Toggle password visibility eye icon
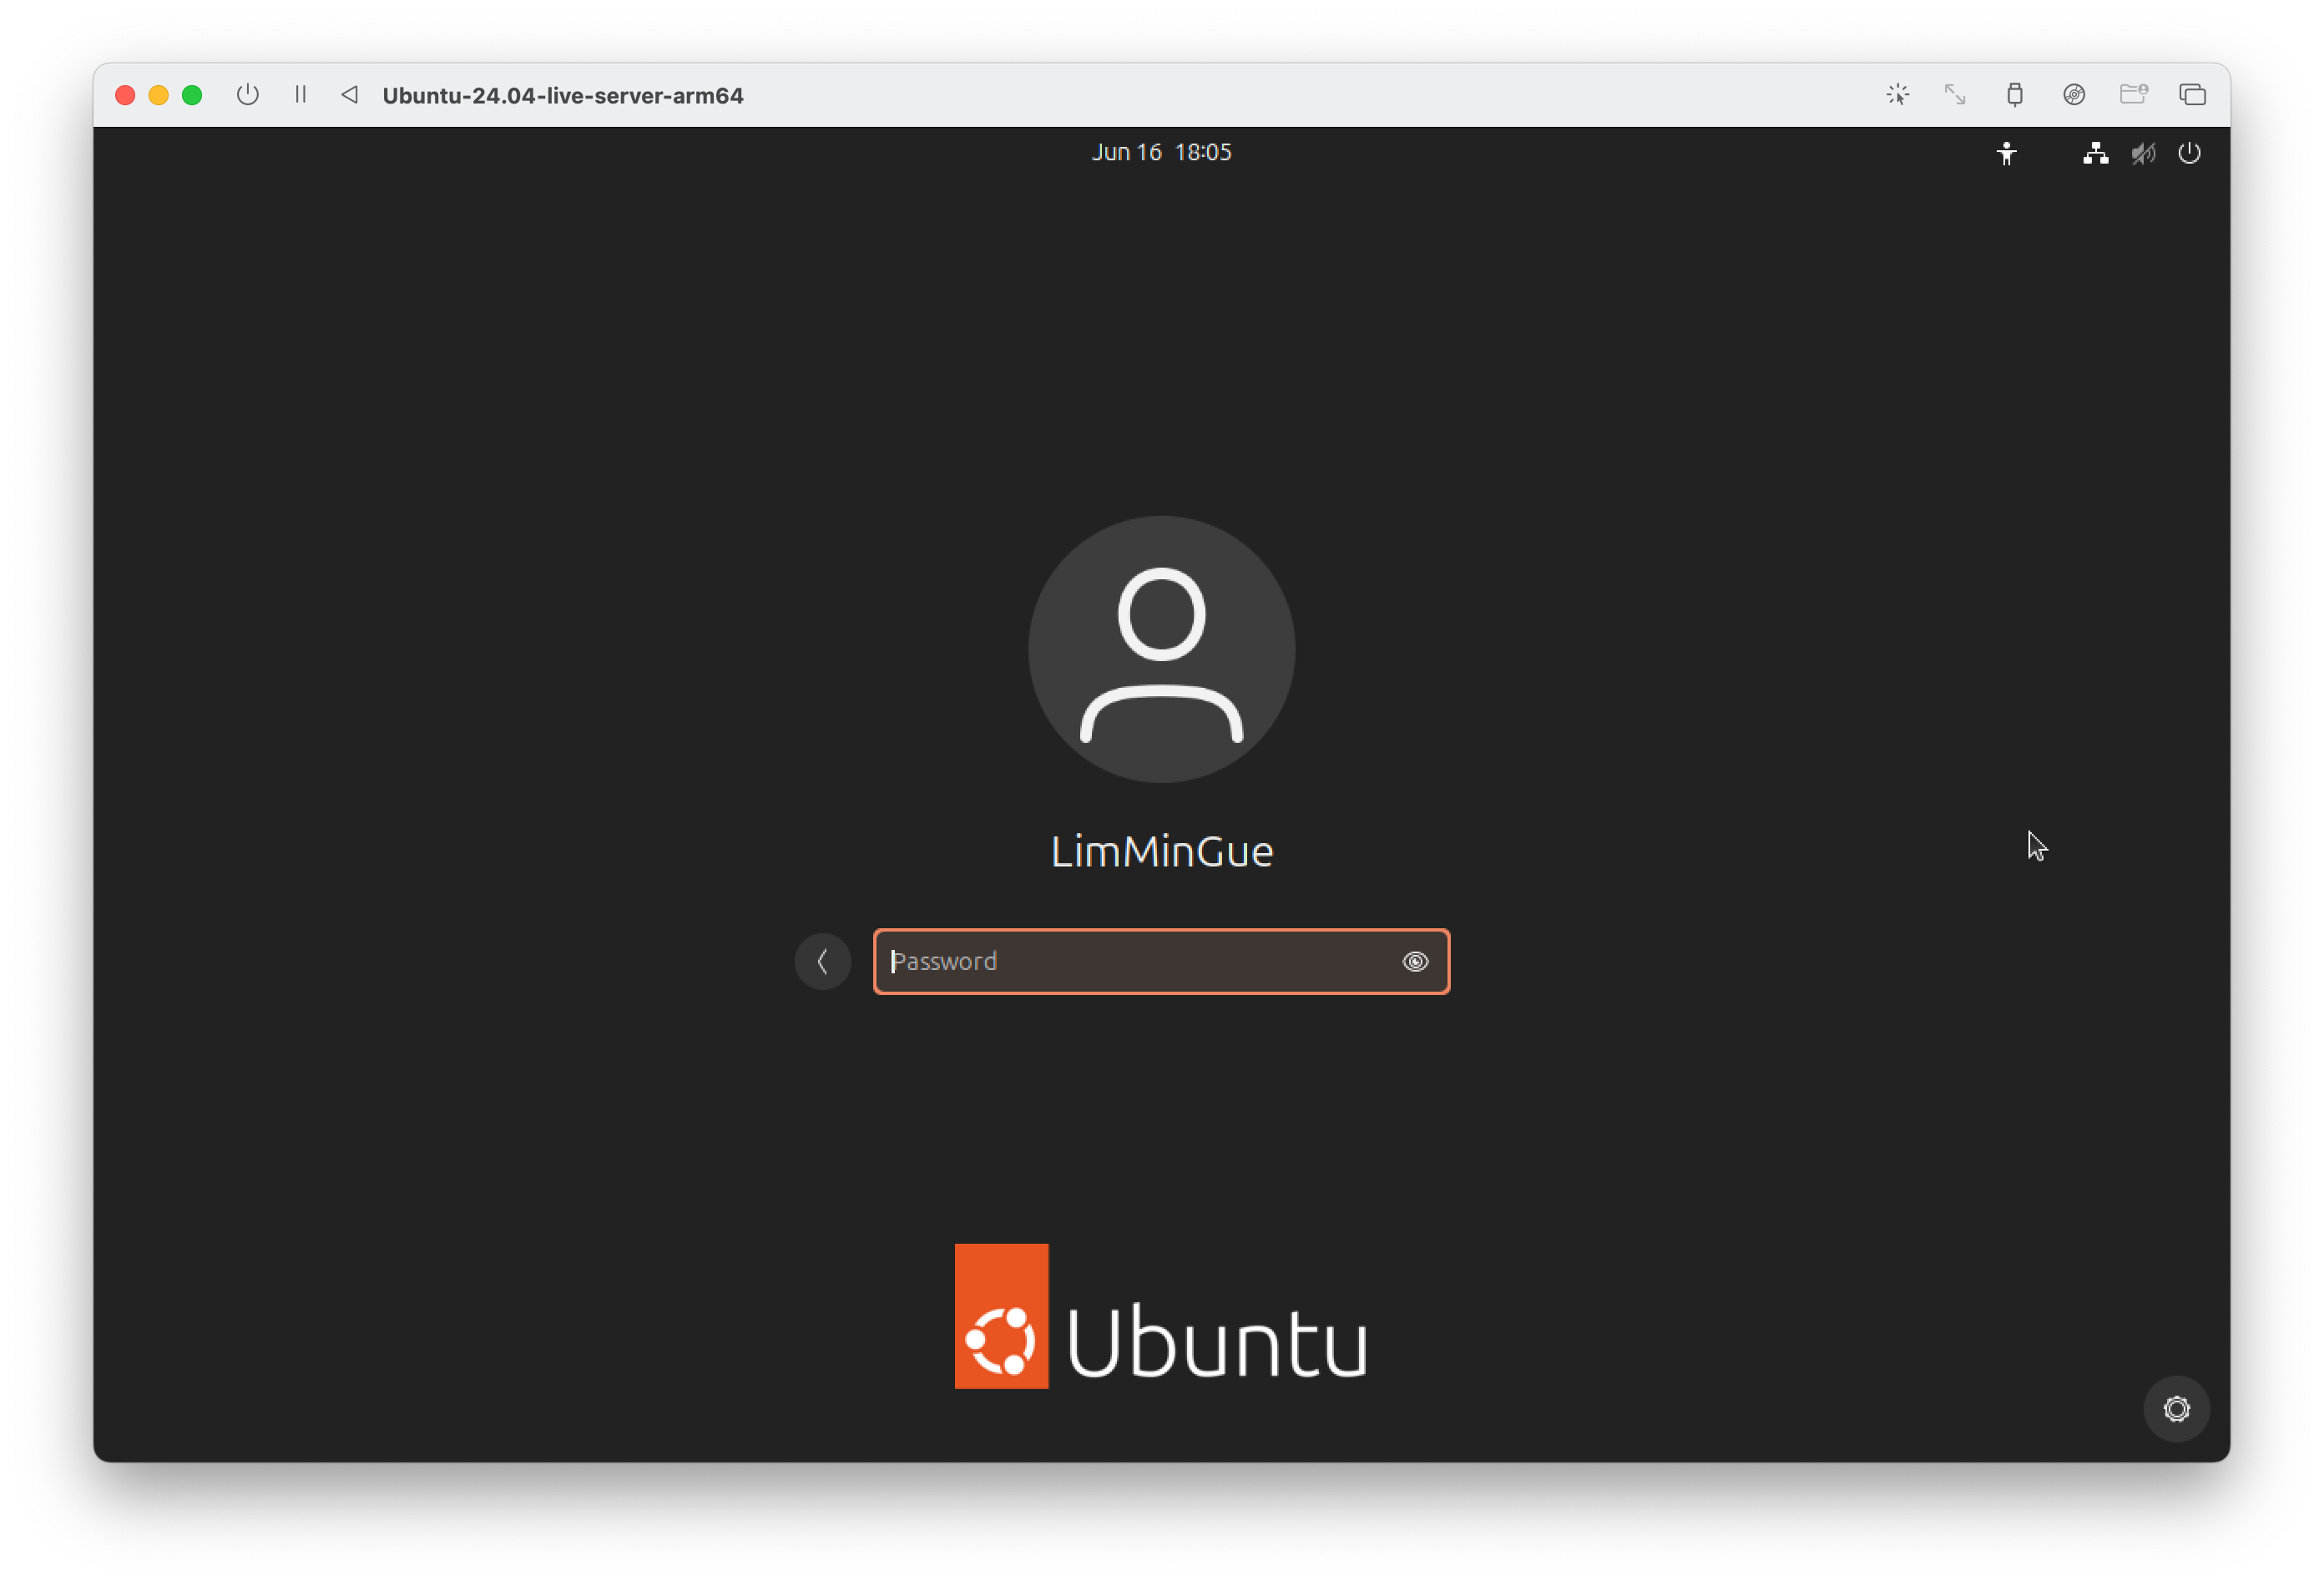 coord(1415,962)
